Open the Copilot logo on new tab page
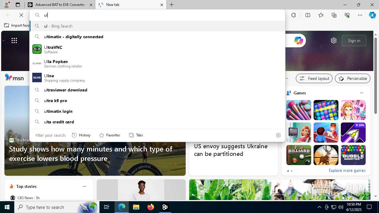The height and width of the screenshot is (213, 379). coord(298,41)
